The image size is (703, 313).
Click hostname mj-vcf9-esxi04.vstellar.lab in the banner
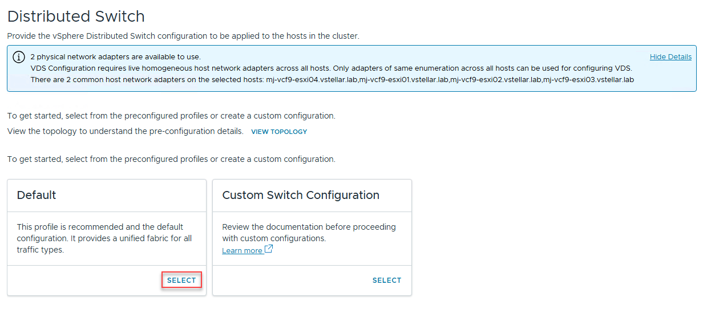(312, 80)
